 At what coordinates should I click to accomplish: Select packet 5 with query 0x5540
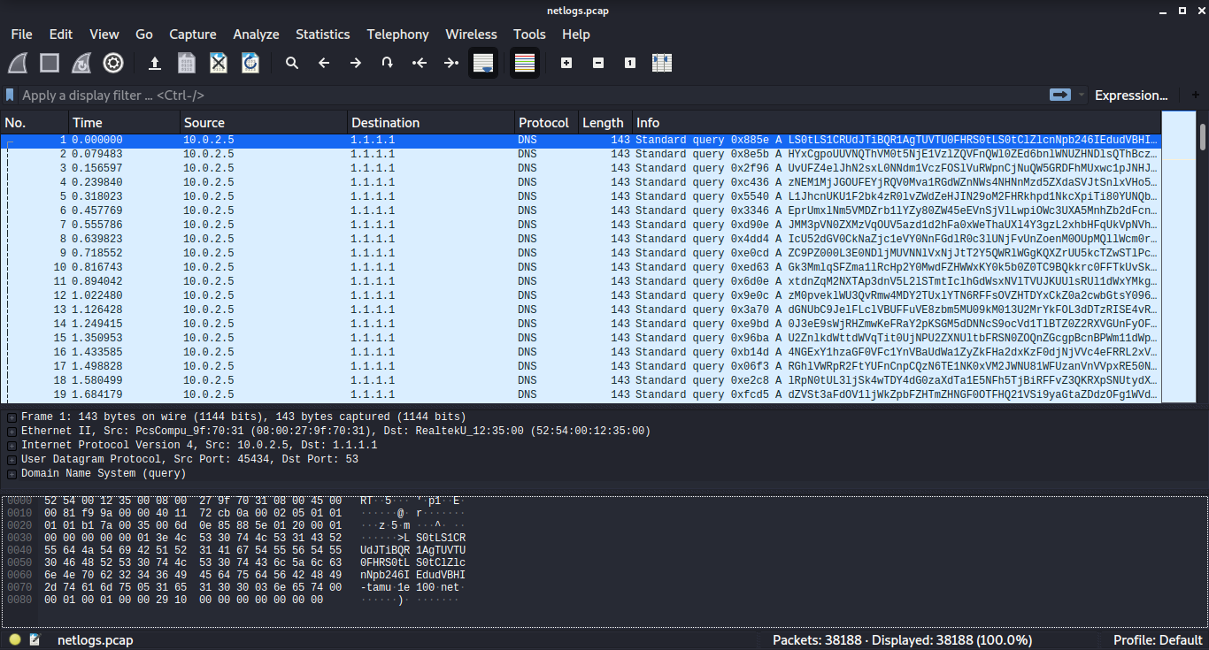[581, 196]
